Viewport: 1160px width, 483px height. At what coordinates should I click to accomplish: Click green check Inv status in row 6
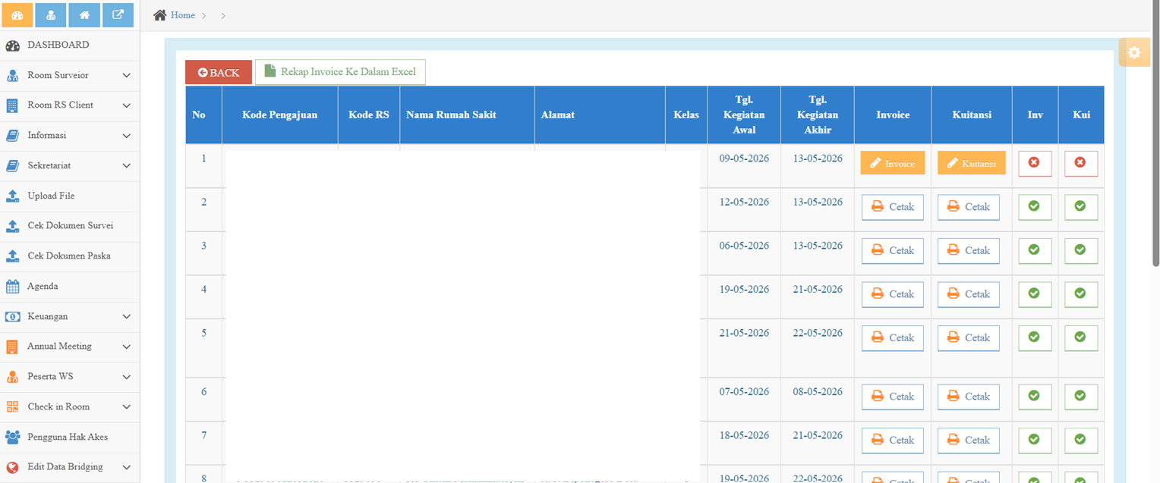(x=1034, y=396)
